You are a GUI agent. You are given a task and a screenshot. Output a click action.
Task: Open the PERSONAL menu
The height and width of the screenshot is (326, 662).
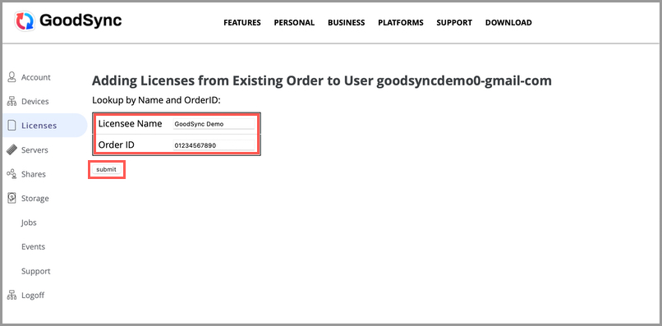click(294, 23)
